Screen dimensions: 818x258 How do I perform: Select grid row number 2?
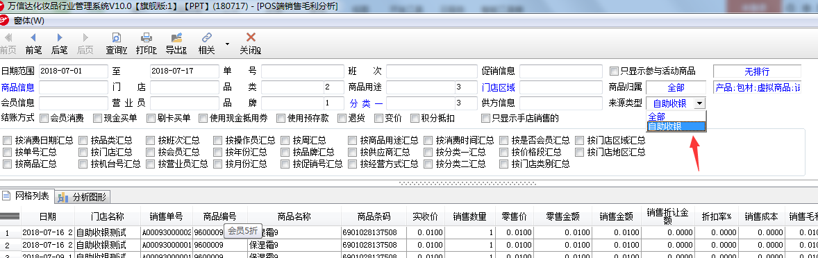(x=10, y=244)
